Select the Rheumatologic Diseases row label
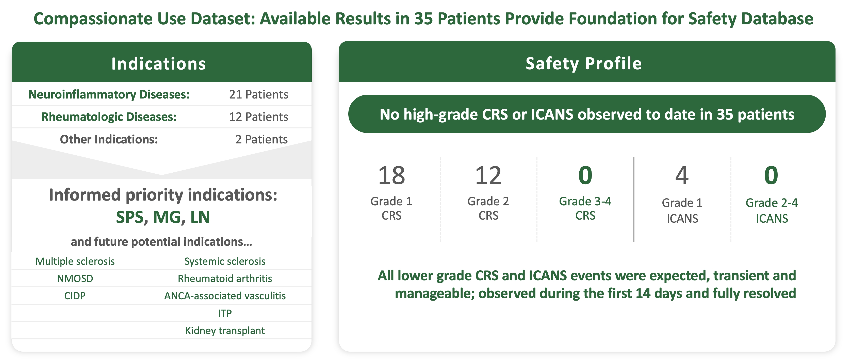The width and height of the screenshot is (851, 361). pyautogui.click(x=109, y=117)
